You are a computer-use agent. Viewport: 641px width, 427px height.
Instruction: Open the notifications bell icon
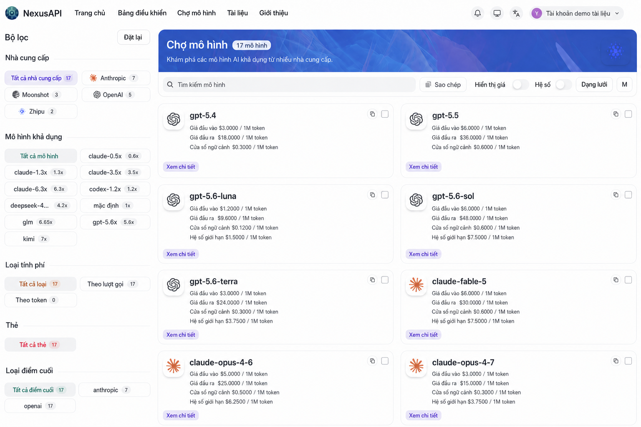[477, 13]
